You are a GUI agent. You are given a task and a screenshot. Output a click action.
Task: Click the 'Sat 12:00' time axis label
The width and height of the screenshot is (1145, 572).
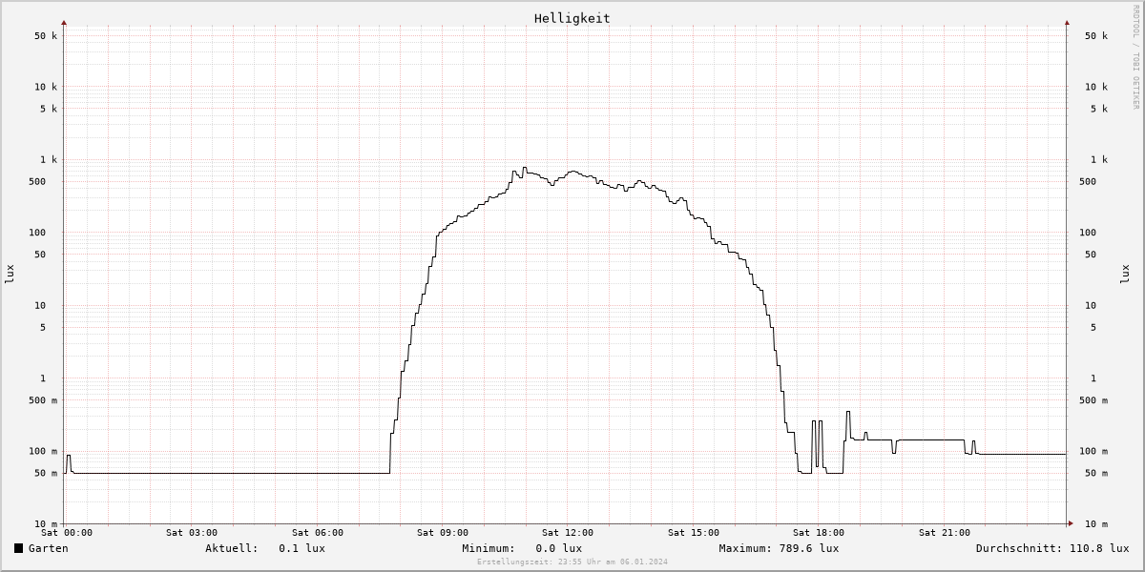tap(568, 533)
